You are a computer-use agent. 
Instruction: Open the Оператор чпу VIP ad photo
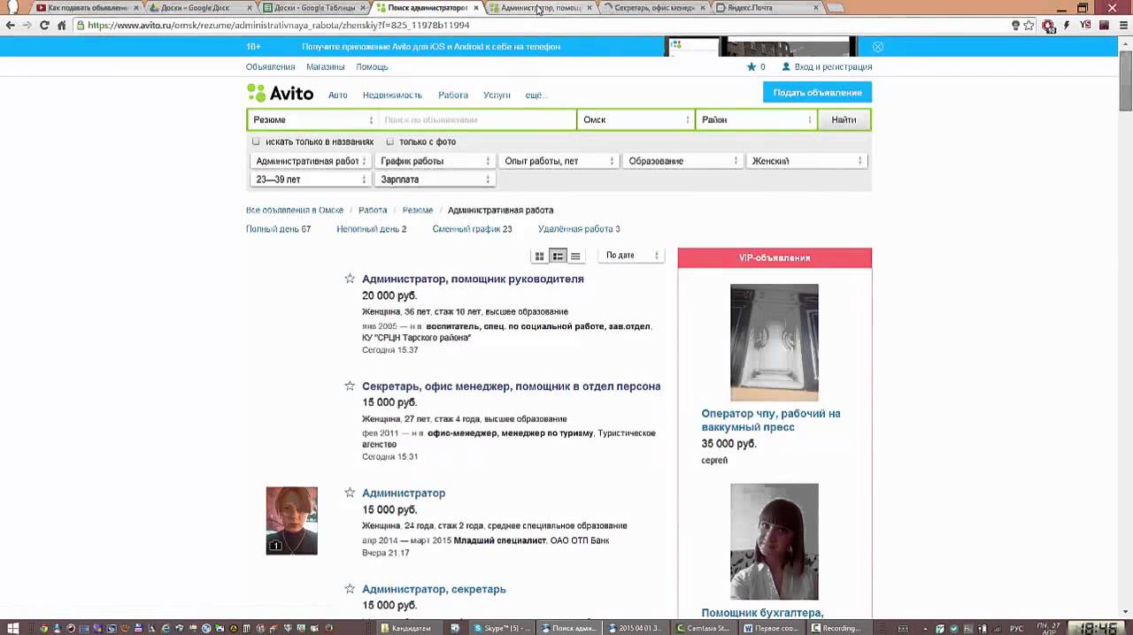point(775,342)
